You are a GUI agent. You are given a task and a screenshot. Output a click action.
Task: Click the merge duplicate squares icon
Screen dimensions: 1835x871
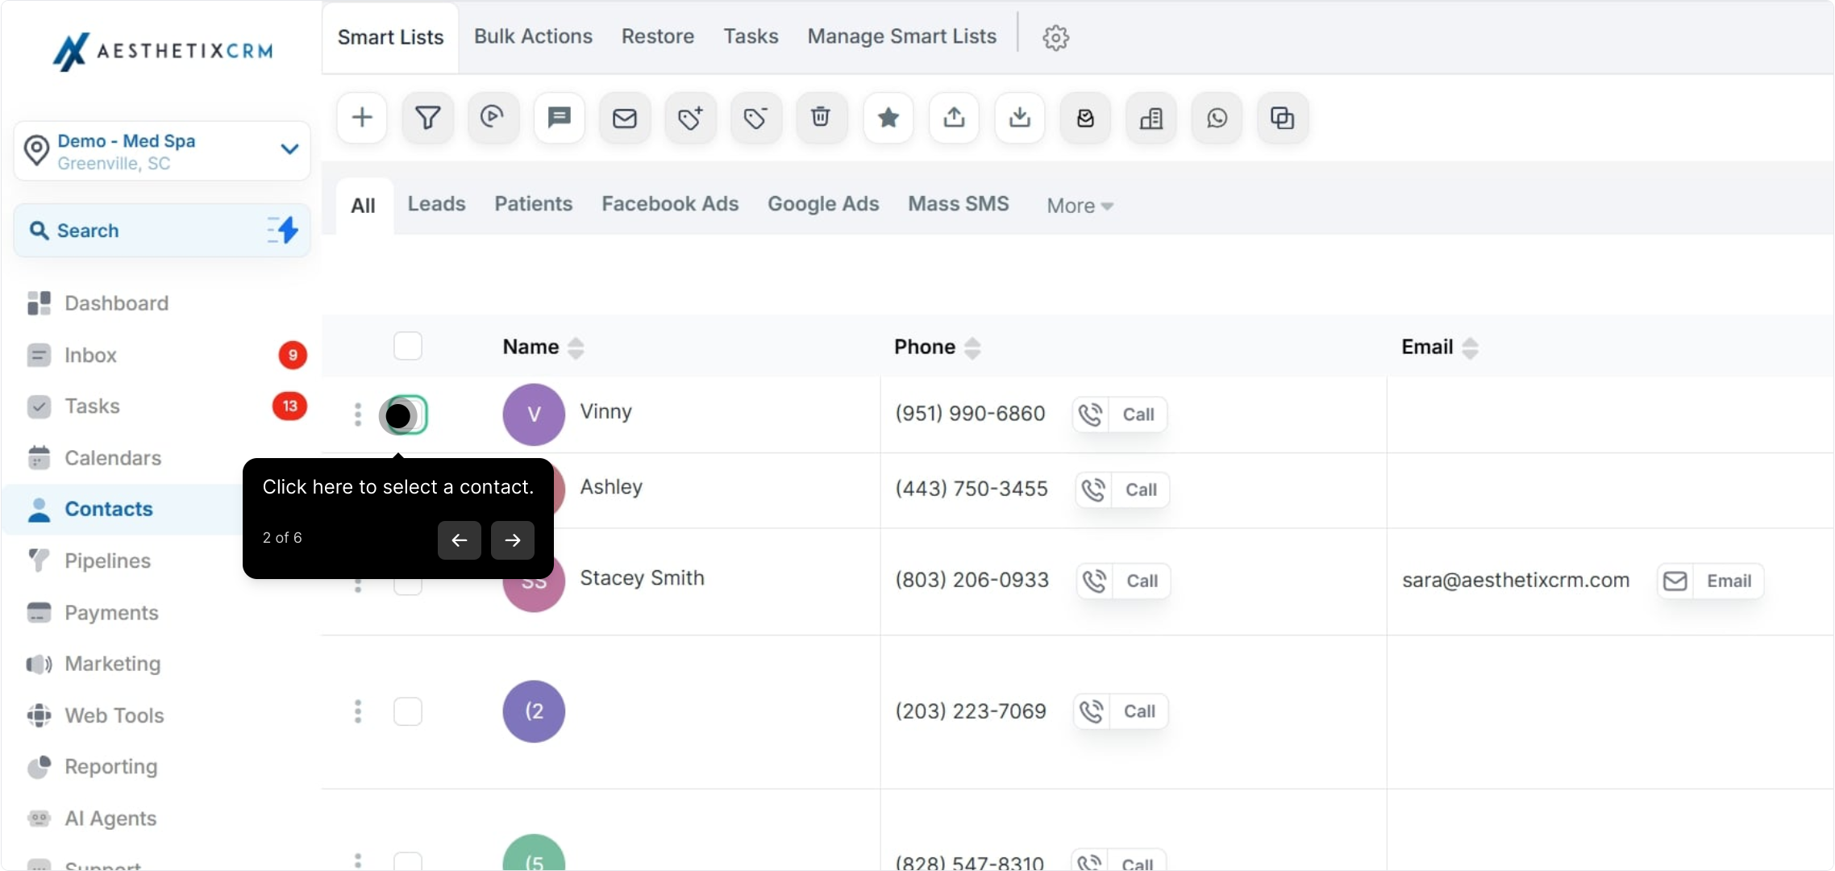[1283, 118]
